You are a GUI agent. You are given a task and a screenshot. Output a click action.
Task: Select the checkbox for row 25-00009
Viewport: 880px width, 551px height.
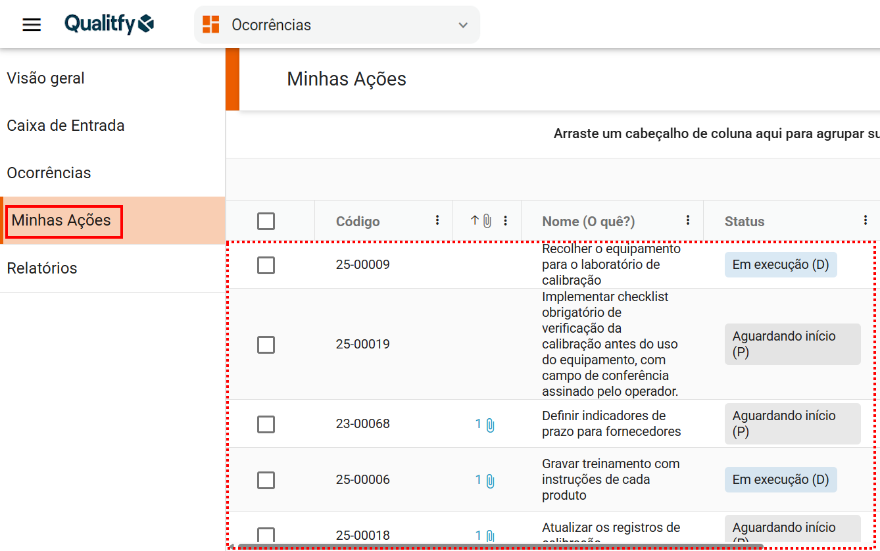266,265
